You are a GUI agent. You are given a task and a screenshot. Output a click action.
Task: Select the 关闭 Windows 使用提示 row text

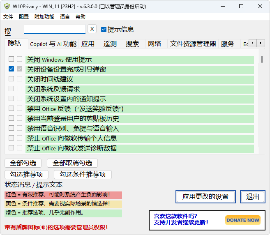pos(60,60)
